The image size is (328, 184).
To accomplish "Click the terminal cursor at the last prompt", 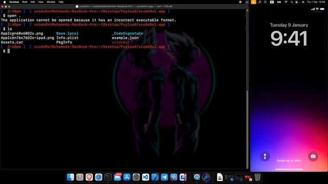I will coord(9,51).
